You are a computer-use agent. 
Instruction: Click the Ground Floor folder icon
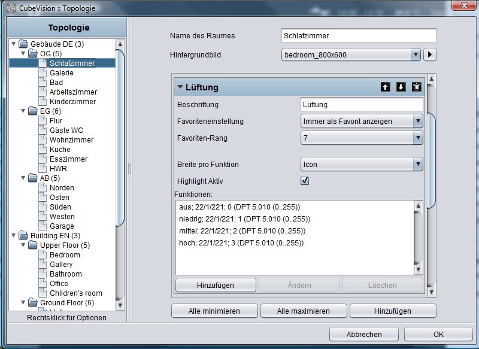tap(33, 302)
